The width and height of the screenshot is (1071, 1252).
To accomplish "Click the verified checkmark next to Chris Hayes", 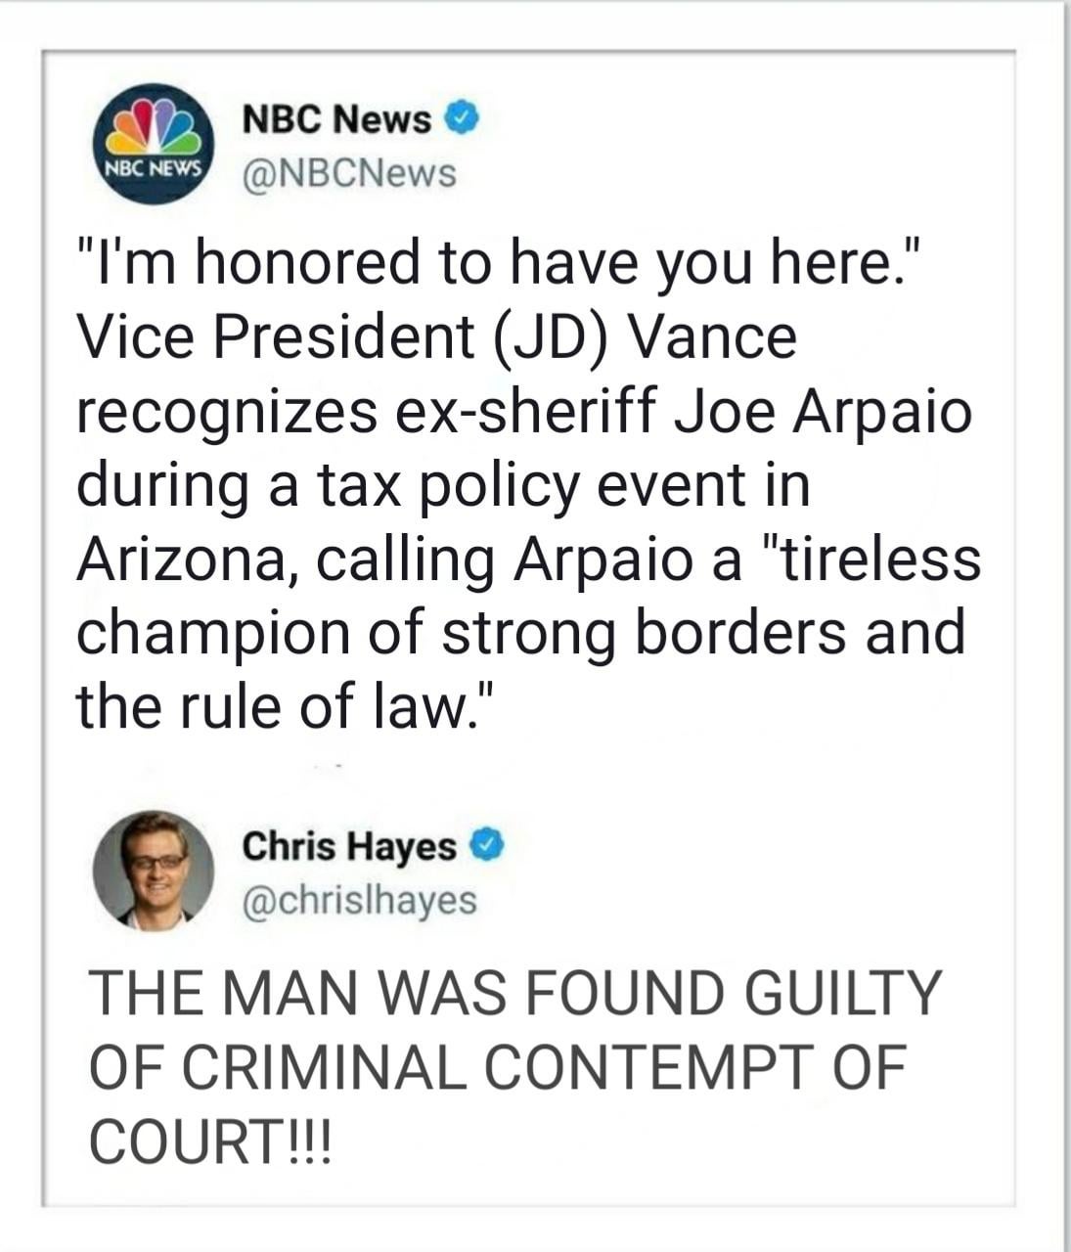I will (488, 845).
